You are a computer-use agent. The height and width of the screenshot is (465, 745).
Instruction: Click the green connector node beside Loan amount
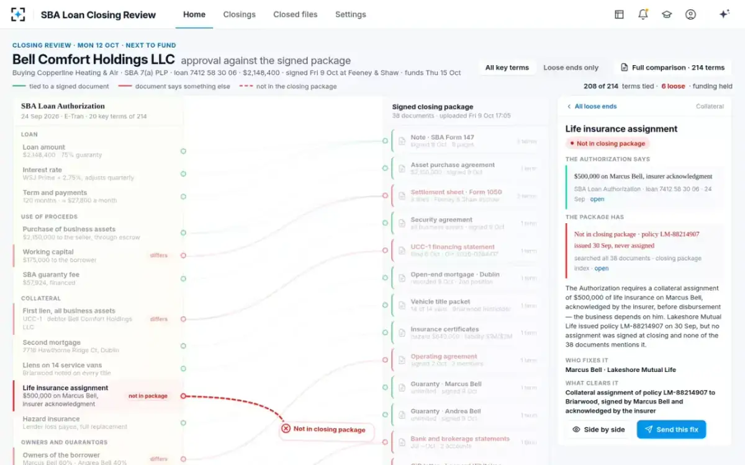[183, 151]
